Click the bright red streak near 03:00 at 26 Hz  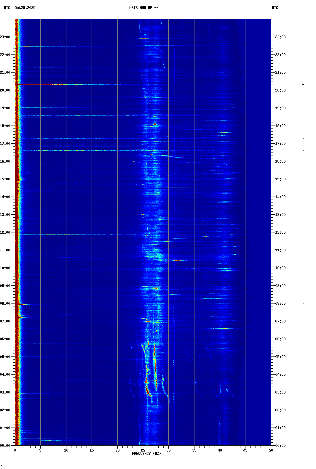click(x=148, y=392)
